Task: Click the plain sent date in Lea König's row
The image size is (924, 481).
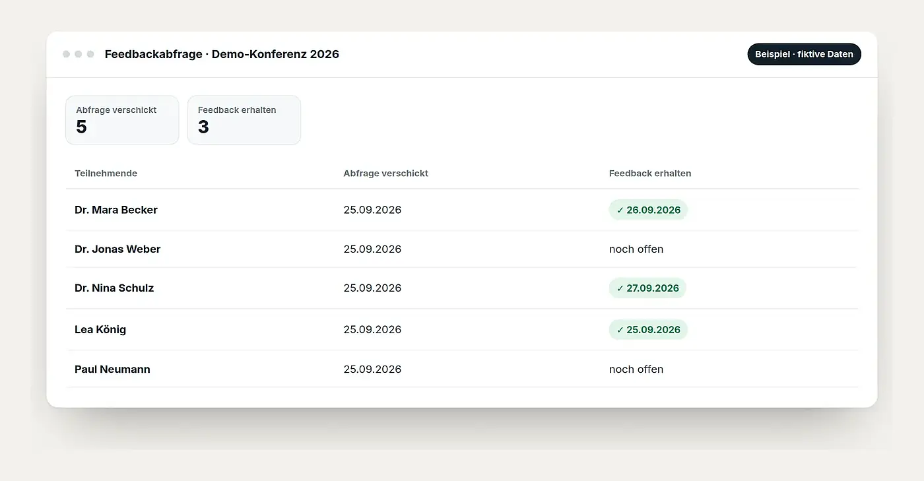Action: point(372,329)
